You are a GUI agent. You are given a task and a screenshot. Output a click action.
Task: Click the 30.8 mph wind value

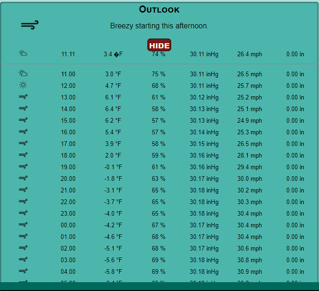click(x=250, y=260)
